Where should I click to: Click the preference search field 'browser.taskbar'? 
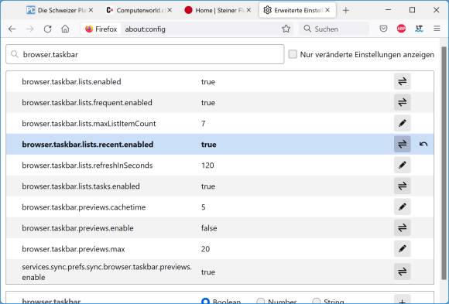pos(145,54)
